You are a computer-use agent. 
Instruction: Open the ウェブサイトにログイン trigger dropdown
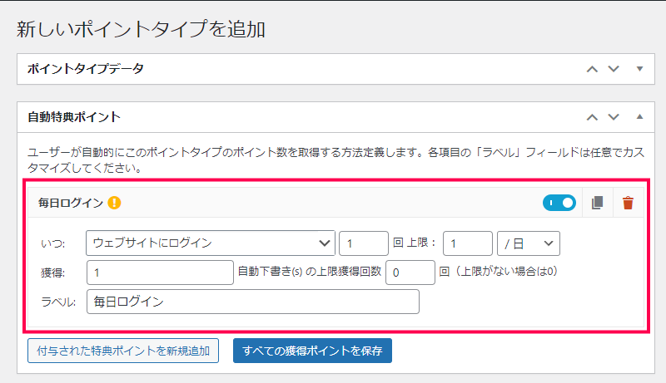pyautogui.click(x=211, y=243)
